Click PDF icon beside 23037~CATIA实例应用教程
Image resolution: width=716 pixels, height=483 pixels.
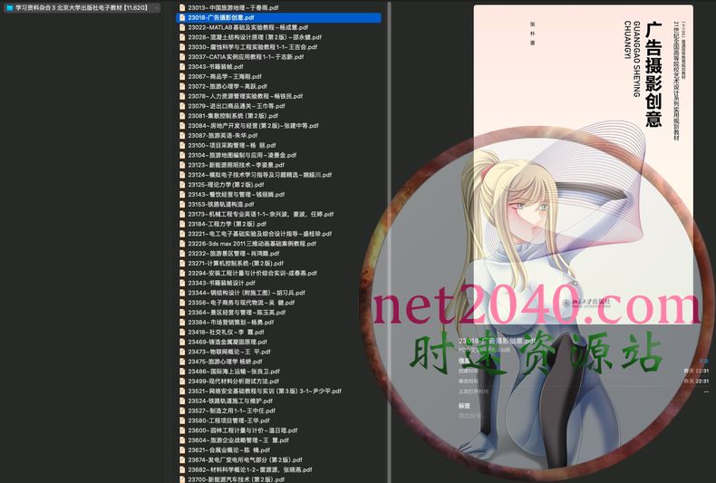180,57
